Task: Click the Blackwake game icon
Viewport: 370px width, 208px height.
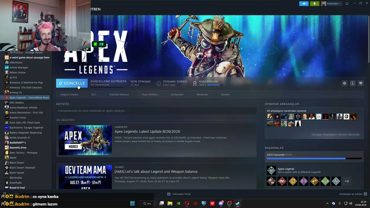Action: pyautogui.click(x=7, y=178)
